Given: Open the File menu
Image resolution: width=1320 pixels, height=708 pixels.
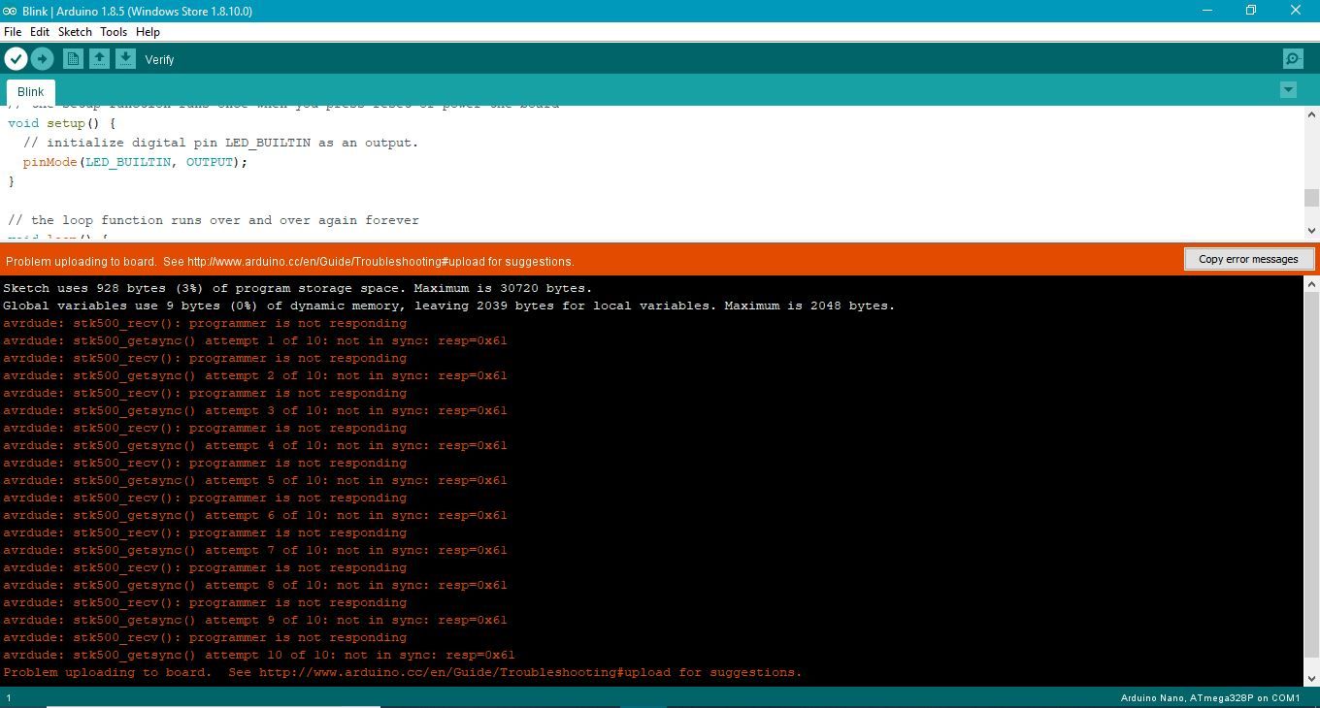Looking at the screenshot, I should point(13,31).
